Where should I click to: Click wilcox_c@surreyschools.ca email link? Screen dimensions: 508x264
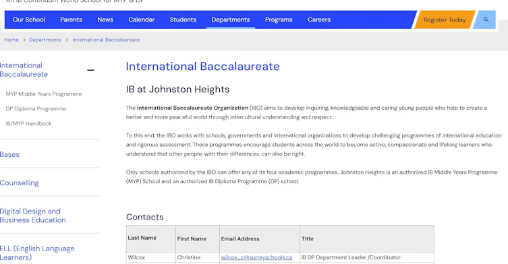256,257
